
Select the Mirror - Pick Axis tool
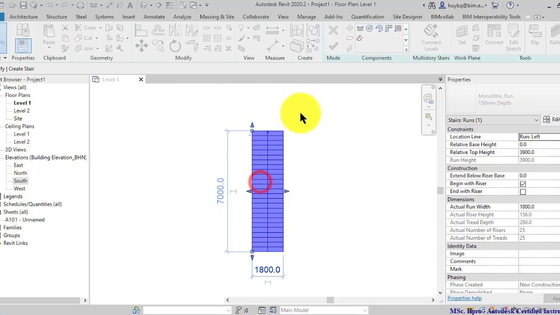(x=175, y=30)
